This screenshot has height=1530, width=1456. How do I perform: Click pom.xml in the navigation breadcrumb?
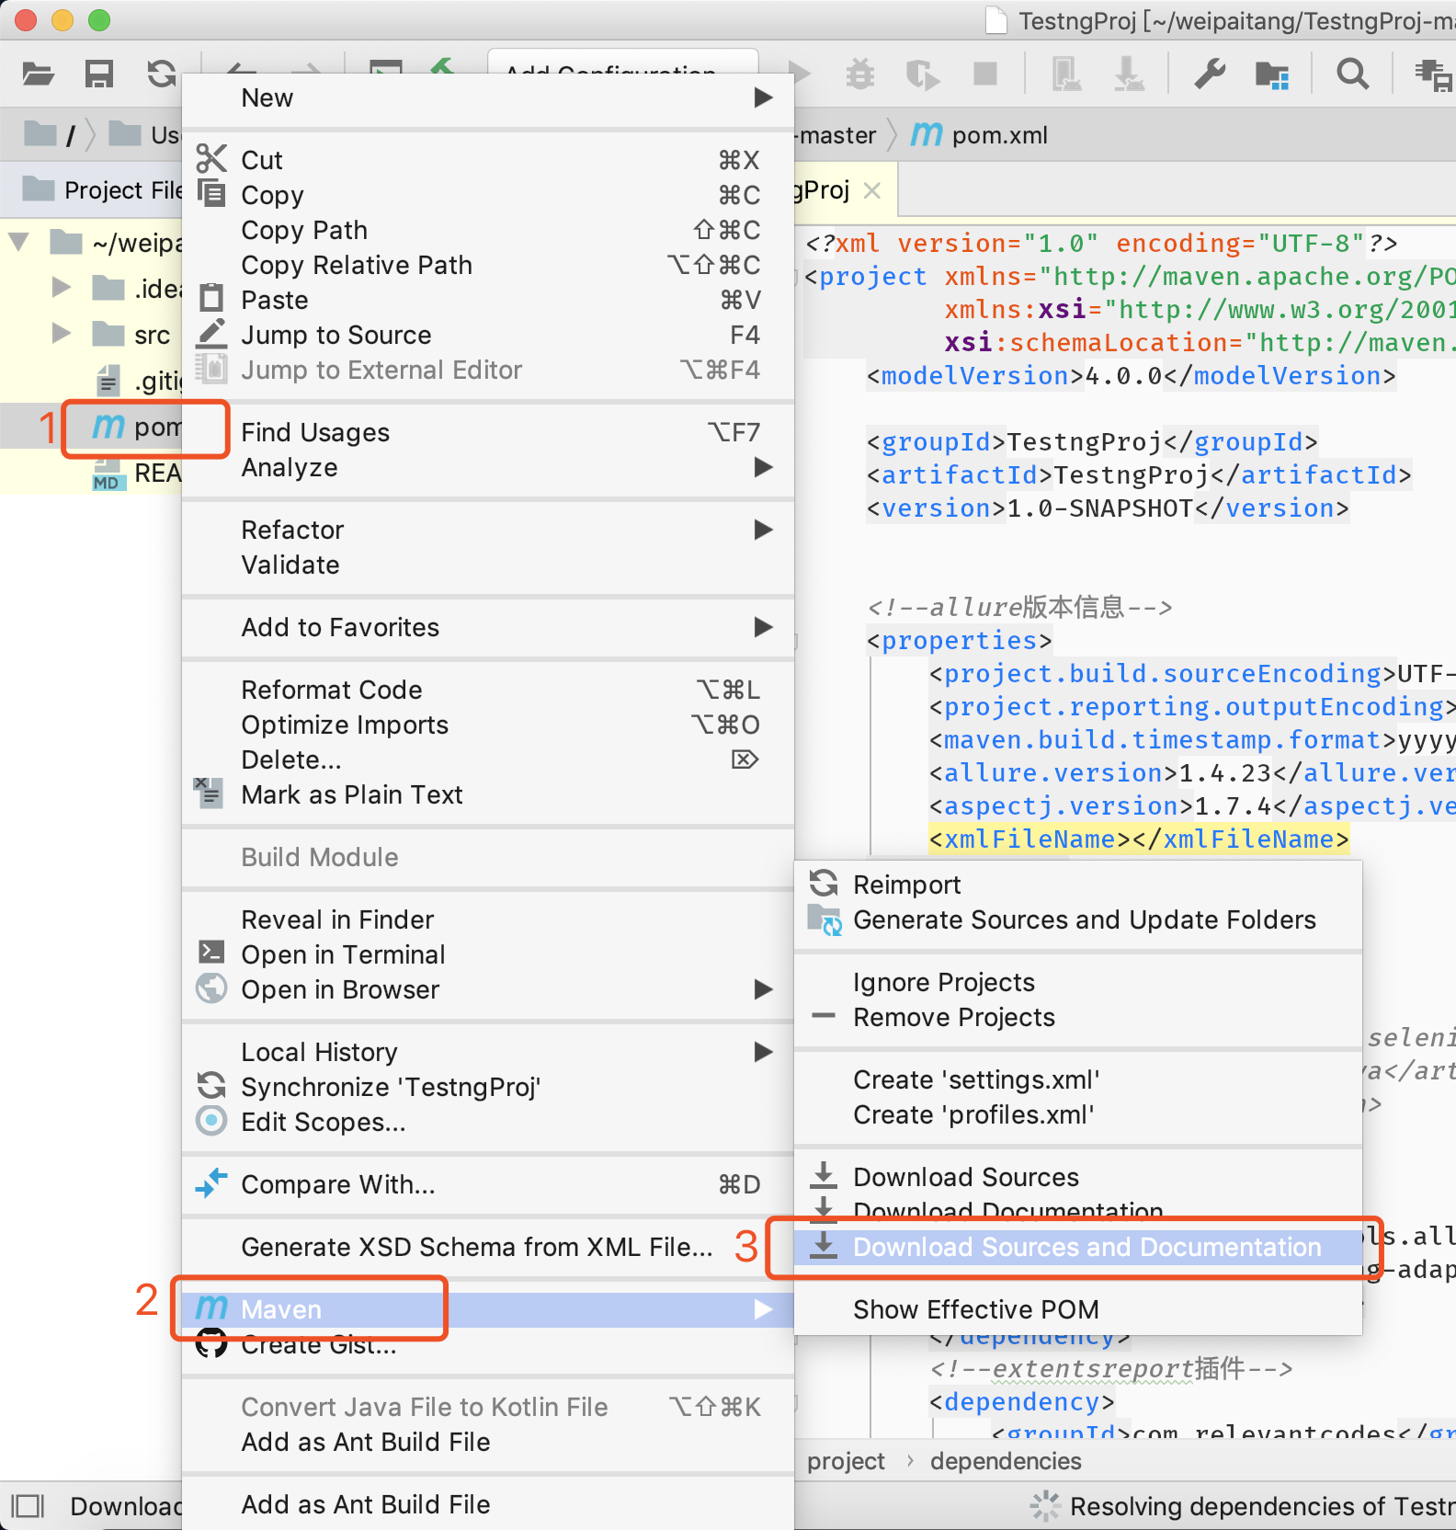coord(1000,135)
